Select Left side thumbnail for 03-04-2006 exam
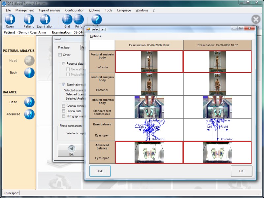The height and width of the screenshot is (198, 264). 149,62
